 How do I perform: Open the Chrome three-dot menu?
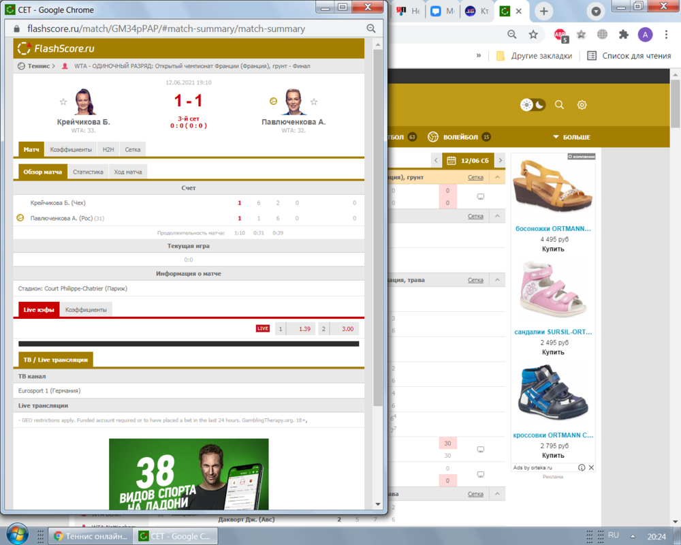click(x=666, y=34)
